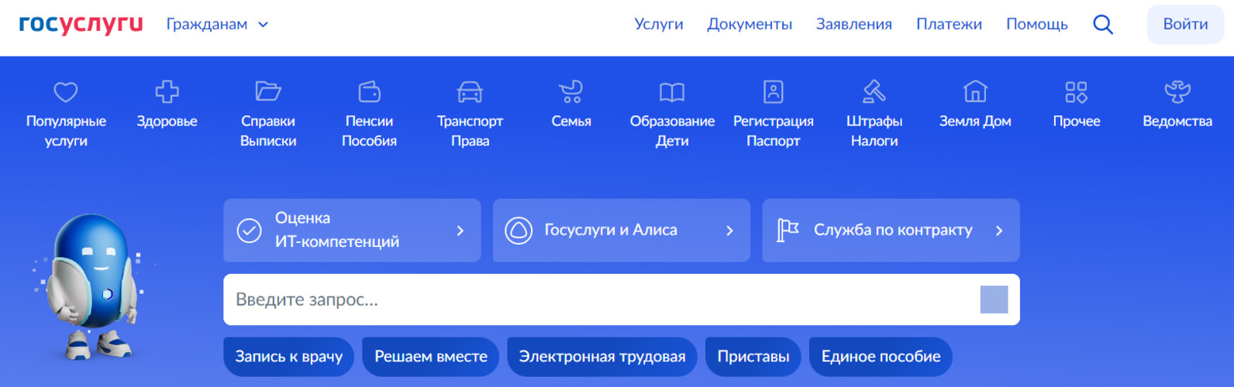
Task: Expand the Гражданам audience dropdown
Action: pos(217,25)
